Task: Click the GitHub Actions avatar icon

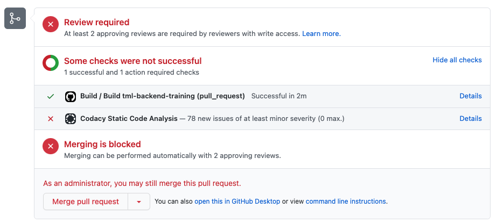Action: click(x=70, y=96)
